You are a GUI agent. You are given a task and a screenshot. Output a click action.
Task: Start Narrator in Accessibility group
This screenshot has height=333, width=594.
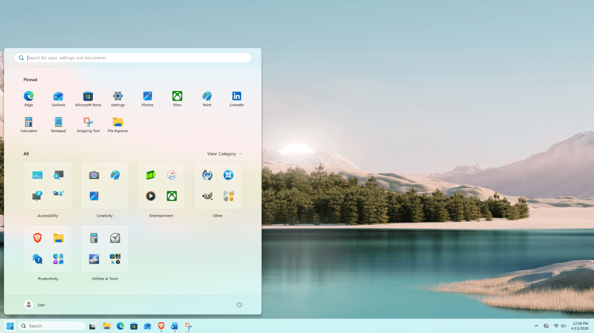37,196
